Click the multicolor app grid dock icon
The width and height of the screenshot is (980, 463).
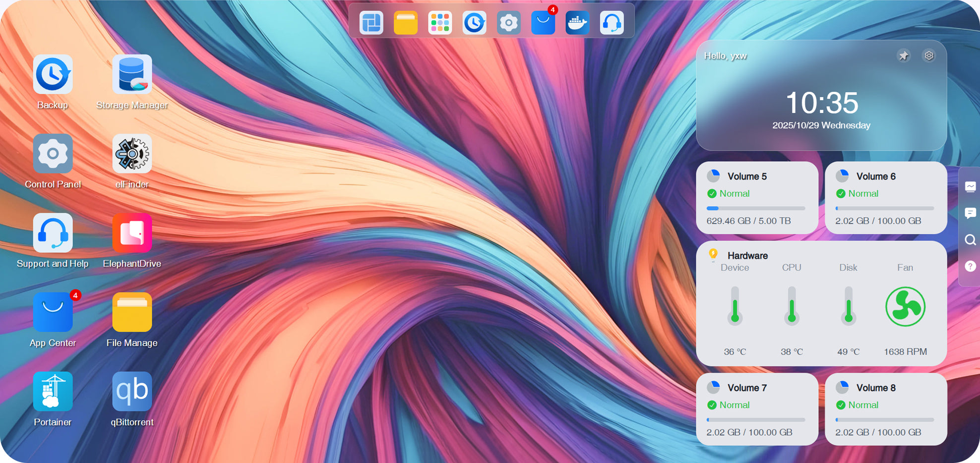tap(440, 23)
